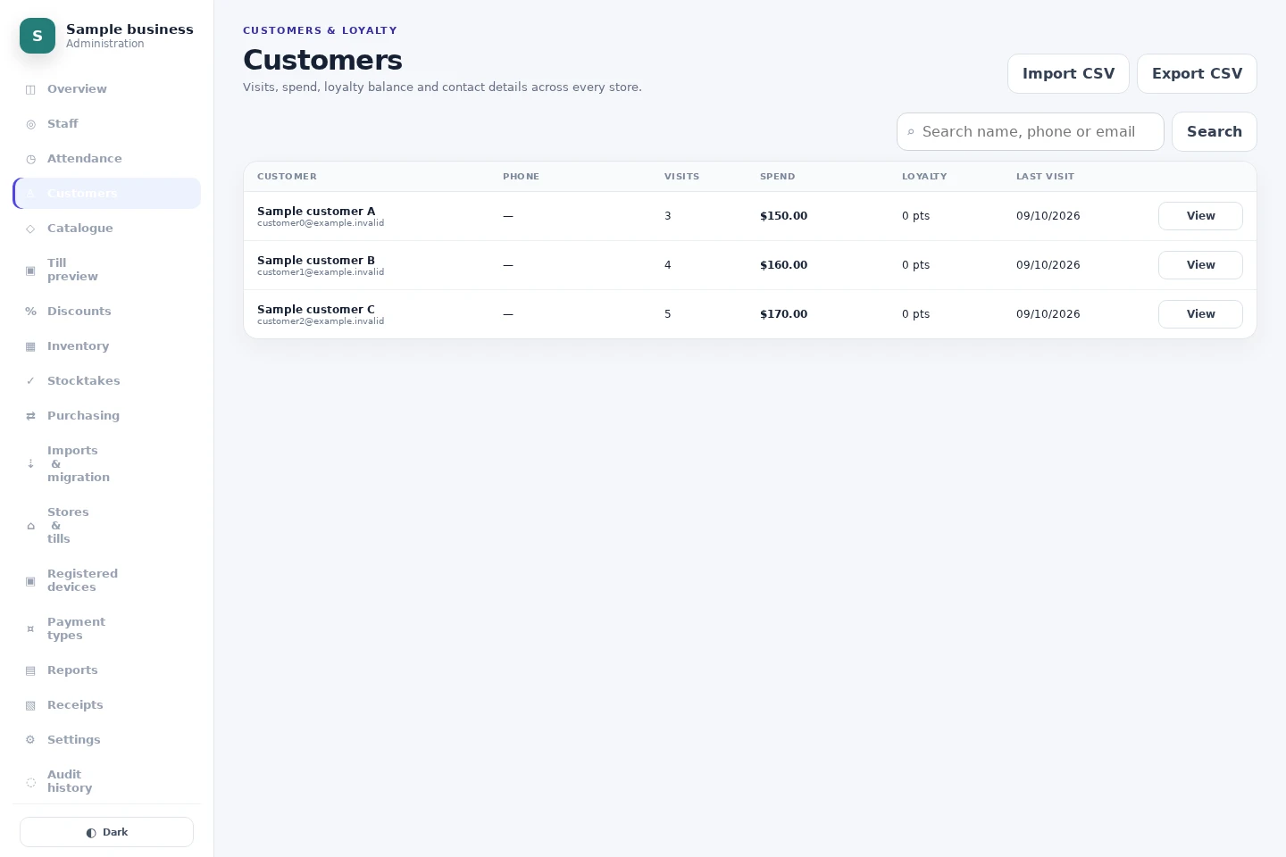Click the Spend column header
1286x857 pixels.
click(777, 177)
